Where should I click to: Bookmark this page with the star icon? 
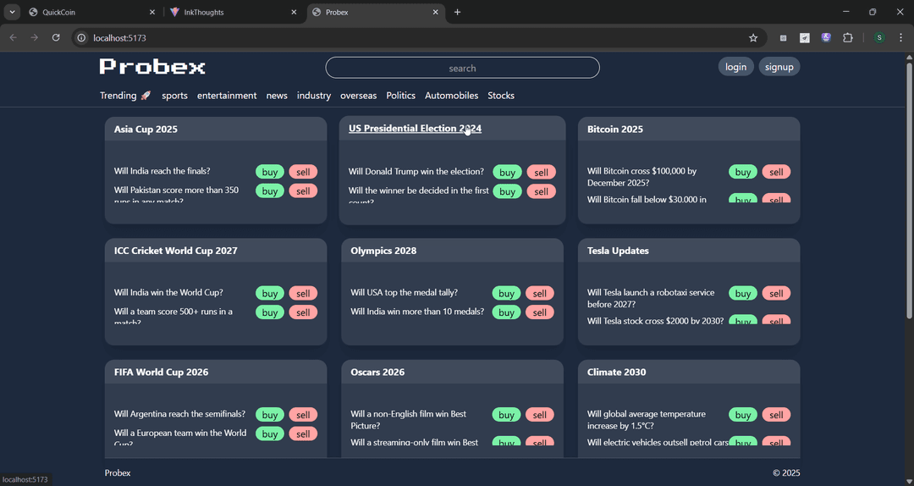click(x=753, y=37)
